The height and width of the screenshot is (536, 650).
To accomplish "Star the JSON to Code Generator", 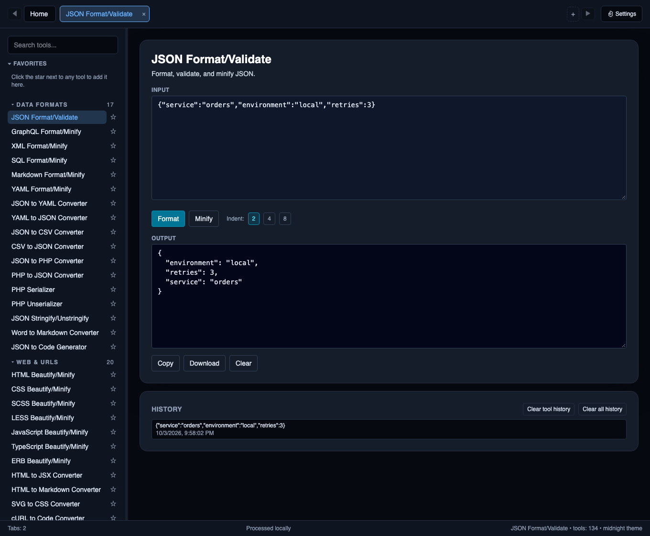I will pos(113,347).
